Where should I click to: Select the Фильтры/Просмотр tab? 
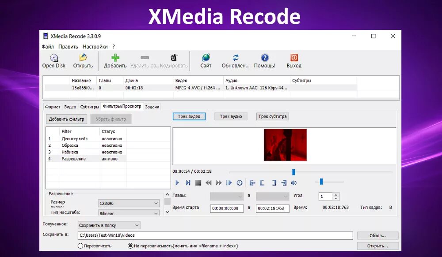[122, 106]
